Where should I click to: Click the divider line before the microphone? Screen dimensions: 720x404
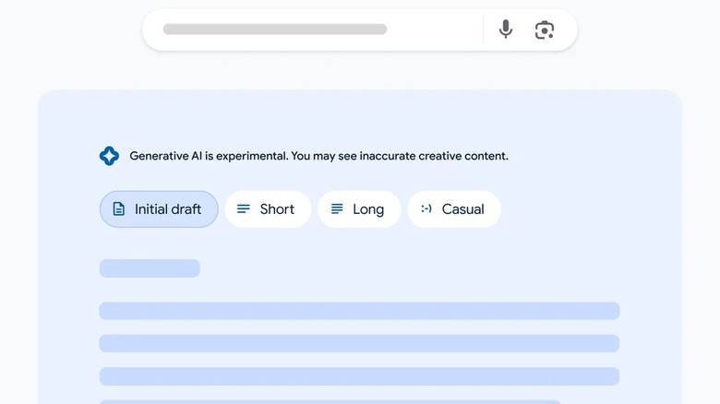pos(484,30)
